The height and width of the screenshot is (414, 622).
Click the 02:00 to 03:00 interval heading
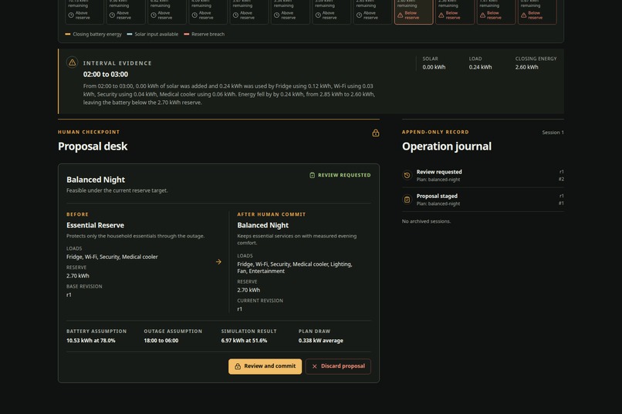tap(106, 75)
